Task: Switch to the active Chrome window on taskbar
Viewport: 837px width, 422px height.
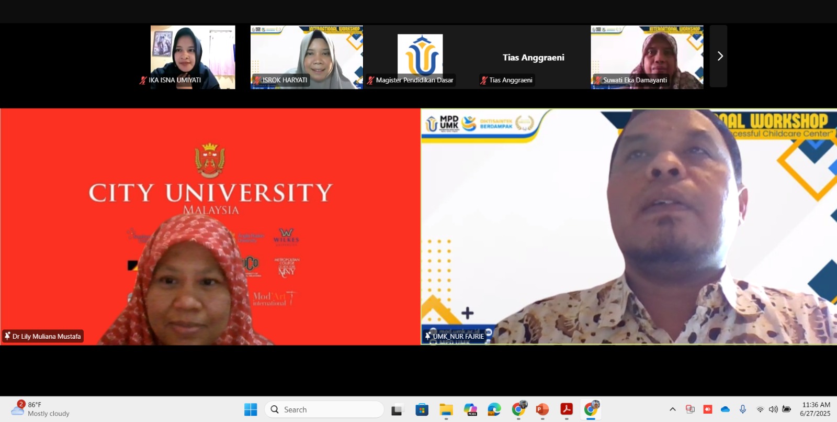Action: pyautogui.click(x=591, y=409)
